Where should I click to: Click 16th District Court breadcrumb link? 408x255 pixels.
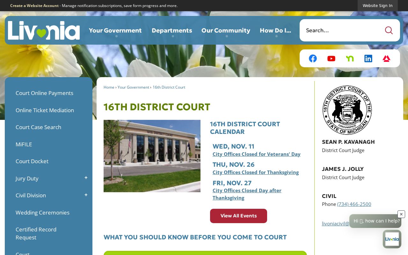tap(169, 87)
